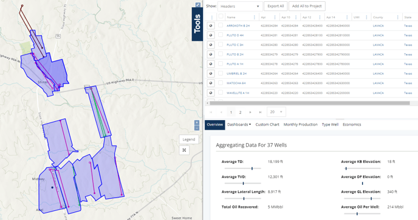The image size is (418, 220).
Task: Click the map extent expand icon below Legend
Action: click(184, 150)
